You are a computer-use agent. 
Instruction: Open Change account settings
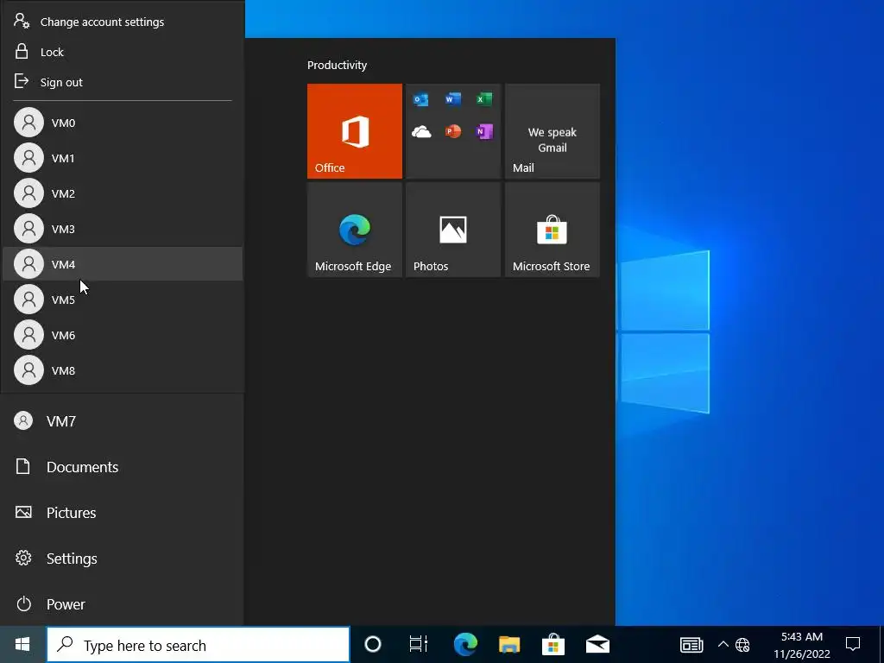tap(123, 22)
